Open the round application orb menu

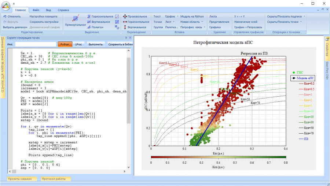click(5, 6)
